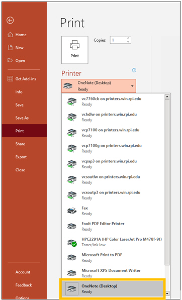Open Feedback in the sidebar
The image size is (182, 300).
point(24,285)
